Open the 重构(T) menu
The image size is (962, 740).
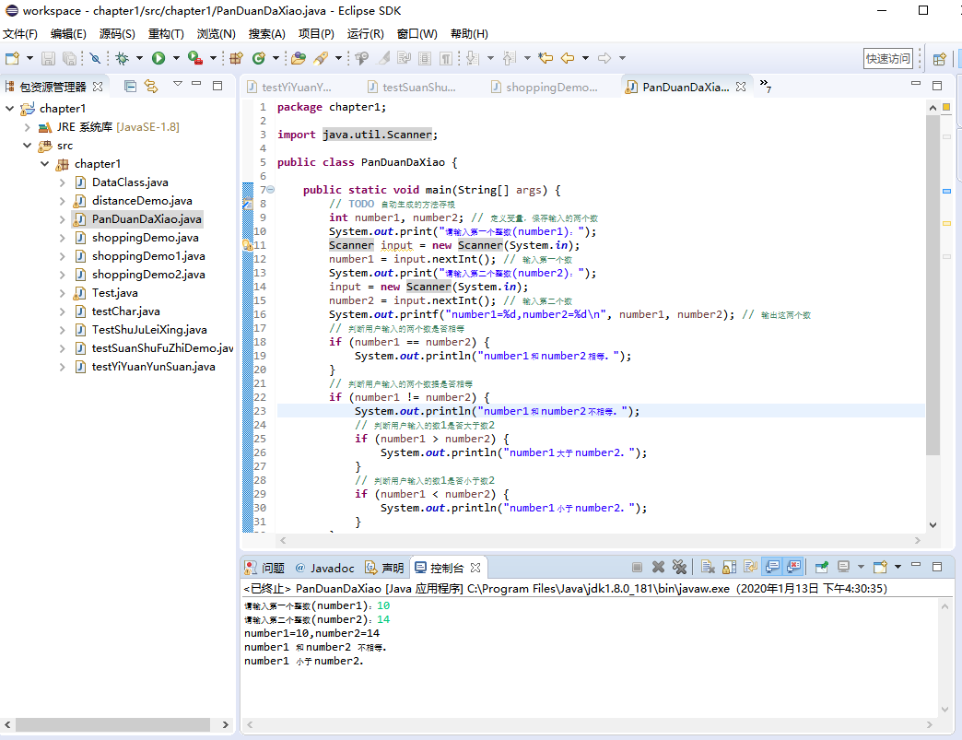(166, 34)
